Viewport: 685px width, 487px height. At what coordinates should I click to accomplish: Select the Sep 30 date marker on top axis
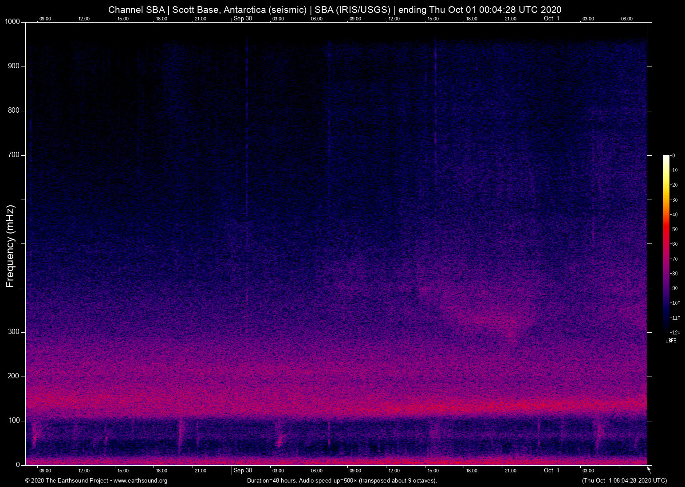point(243,19)
